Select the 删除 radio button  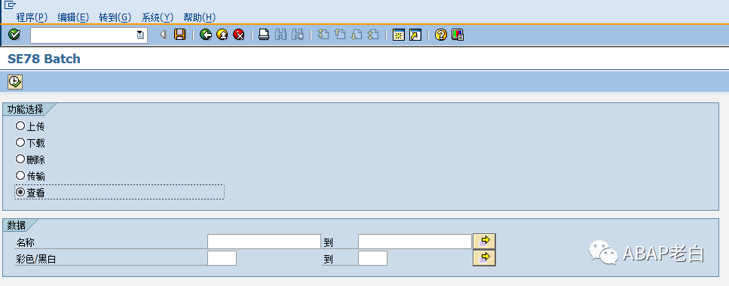click(20, 160)
